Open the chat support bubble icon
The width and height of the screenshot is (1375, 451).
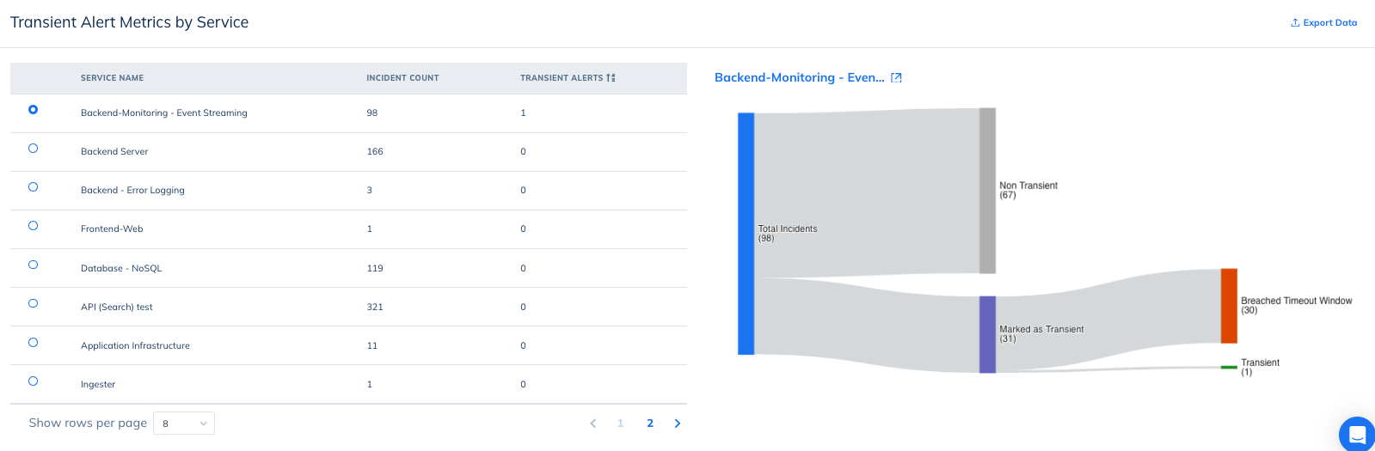point(1357,434)
